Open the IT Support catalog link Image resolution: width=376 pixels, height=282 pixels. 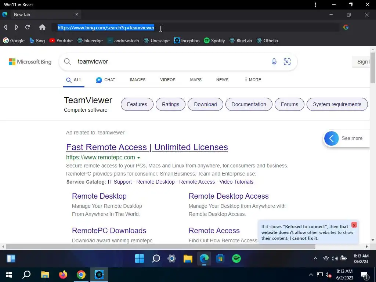(x=120, y=182)
